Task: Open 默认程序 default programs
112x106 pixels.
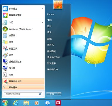Action: [52, 63]
